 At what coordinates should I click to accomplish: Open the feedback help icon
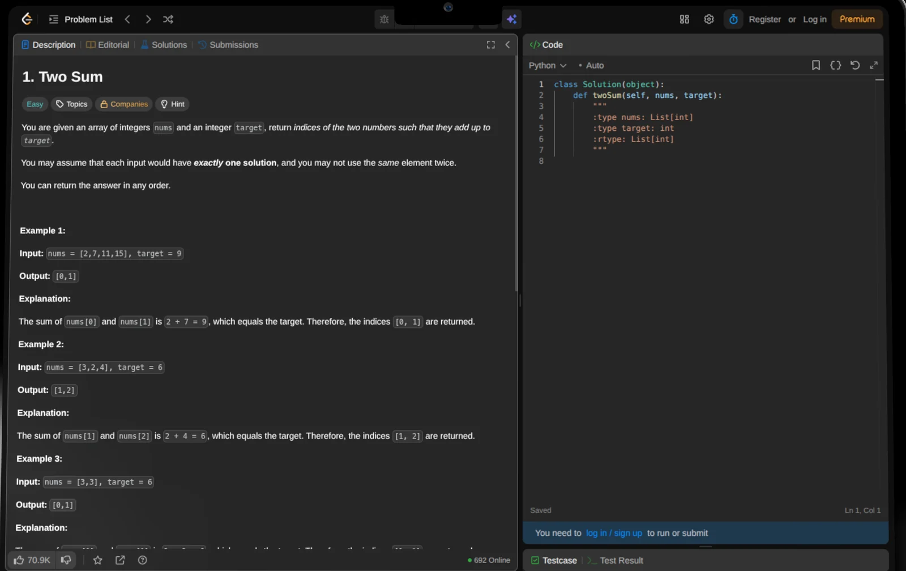tap(143, 560)
